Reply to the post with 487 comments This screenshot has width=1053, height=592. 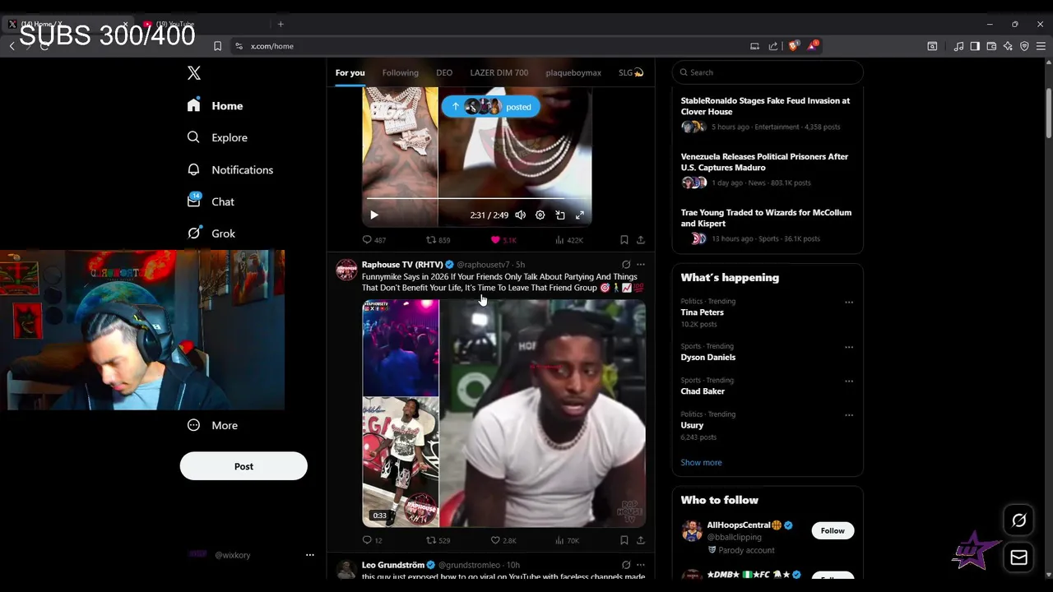pos(374,240)
